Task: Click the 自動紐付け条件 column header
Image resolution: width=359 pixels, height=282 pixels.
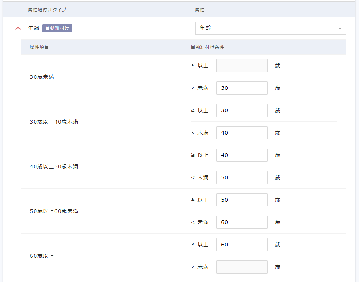Action: click(x=207, y=47)
